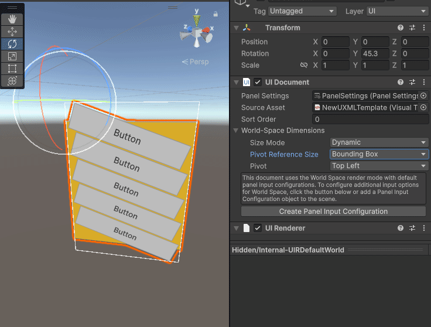Open the Pivot Reference Size dropdown

point(379,154)
